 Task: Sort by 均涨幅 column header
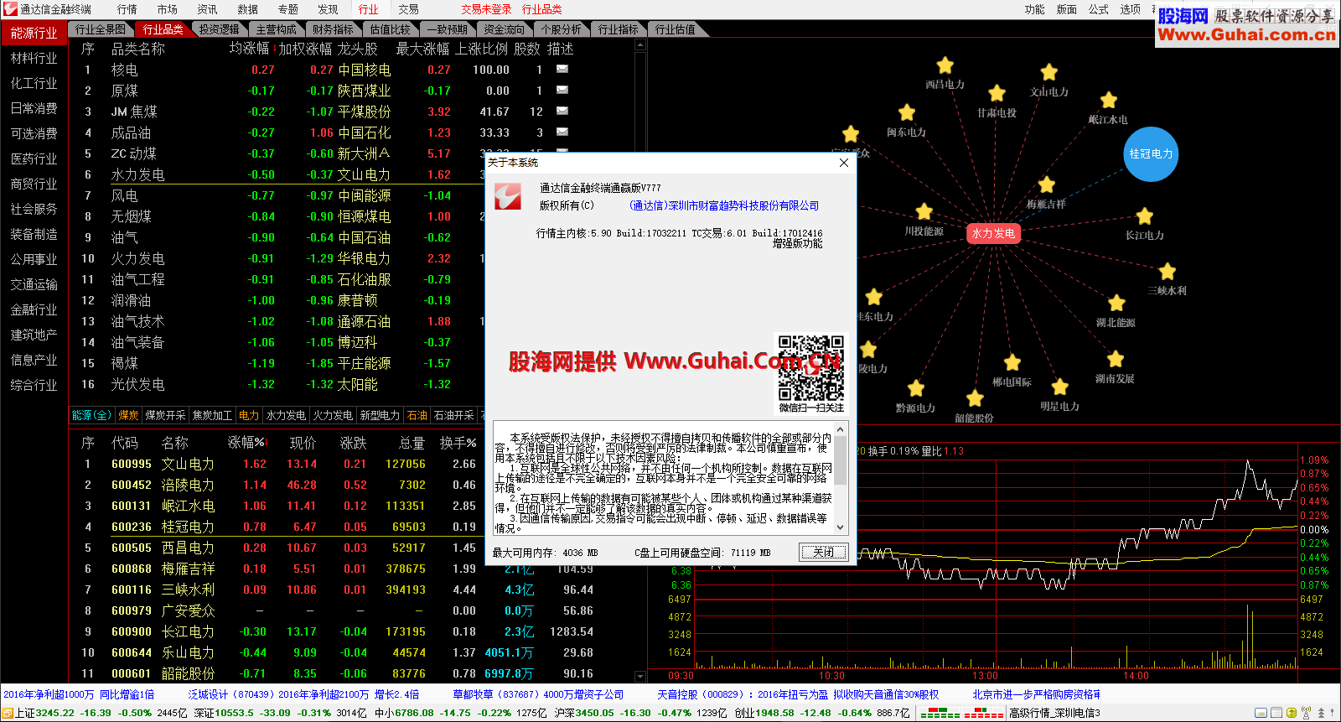click(x=249, y=49)
